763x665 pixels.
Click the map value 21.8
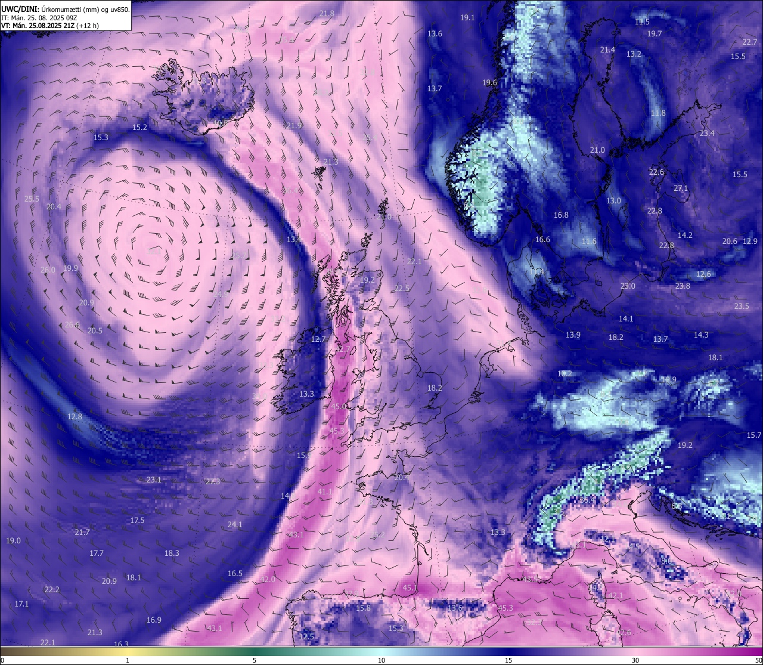click(x=327, y=14)
